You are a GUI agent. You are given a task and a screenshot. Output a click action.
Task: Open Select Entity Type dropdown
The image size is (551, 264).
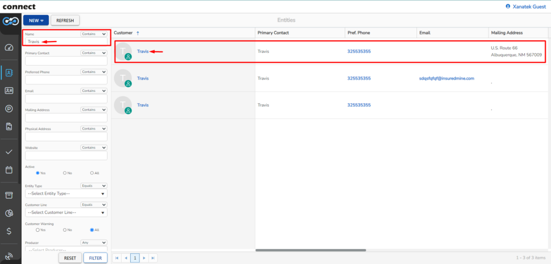click(66, 194)
